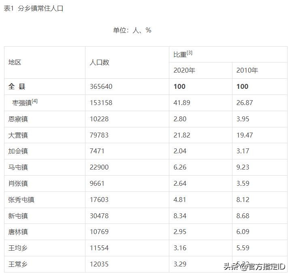
Task: Click the total population cell 365640
Action: (101, 86)
